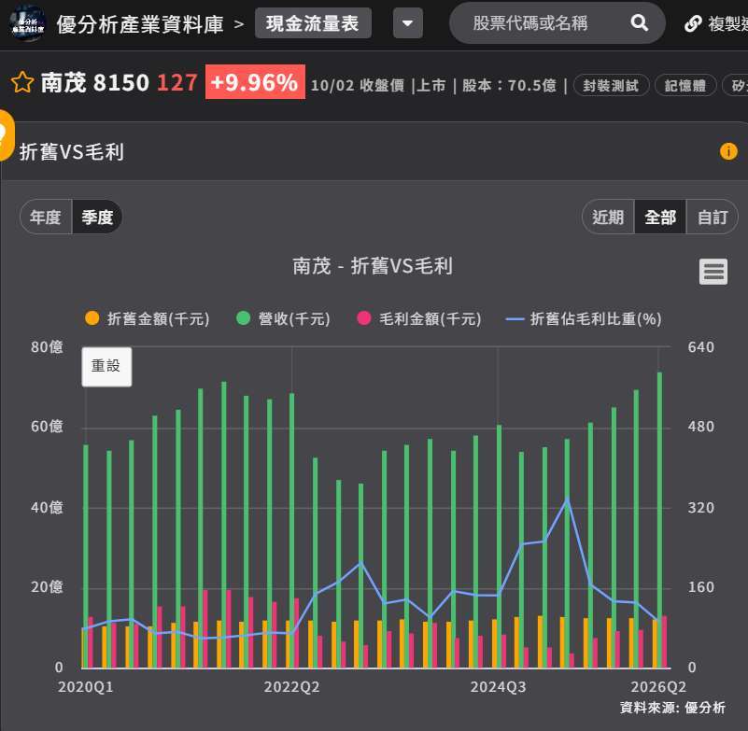Click the chart title 南茂 - 折舊VS毛利
Image resolution: width=748 pixels, height=731 pixels.
point(373,266)
